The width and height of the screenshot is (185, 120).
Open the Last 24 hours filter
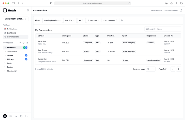[110, 20]
